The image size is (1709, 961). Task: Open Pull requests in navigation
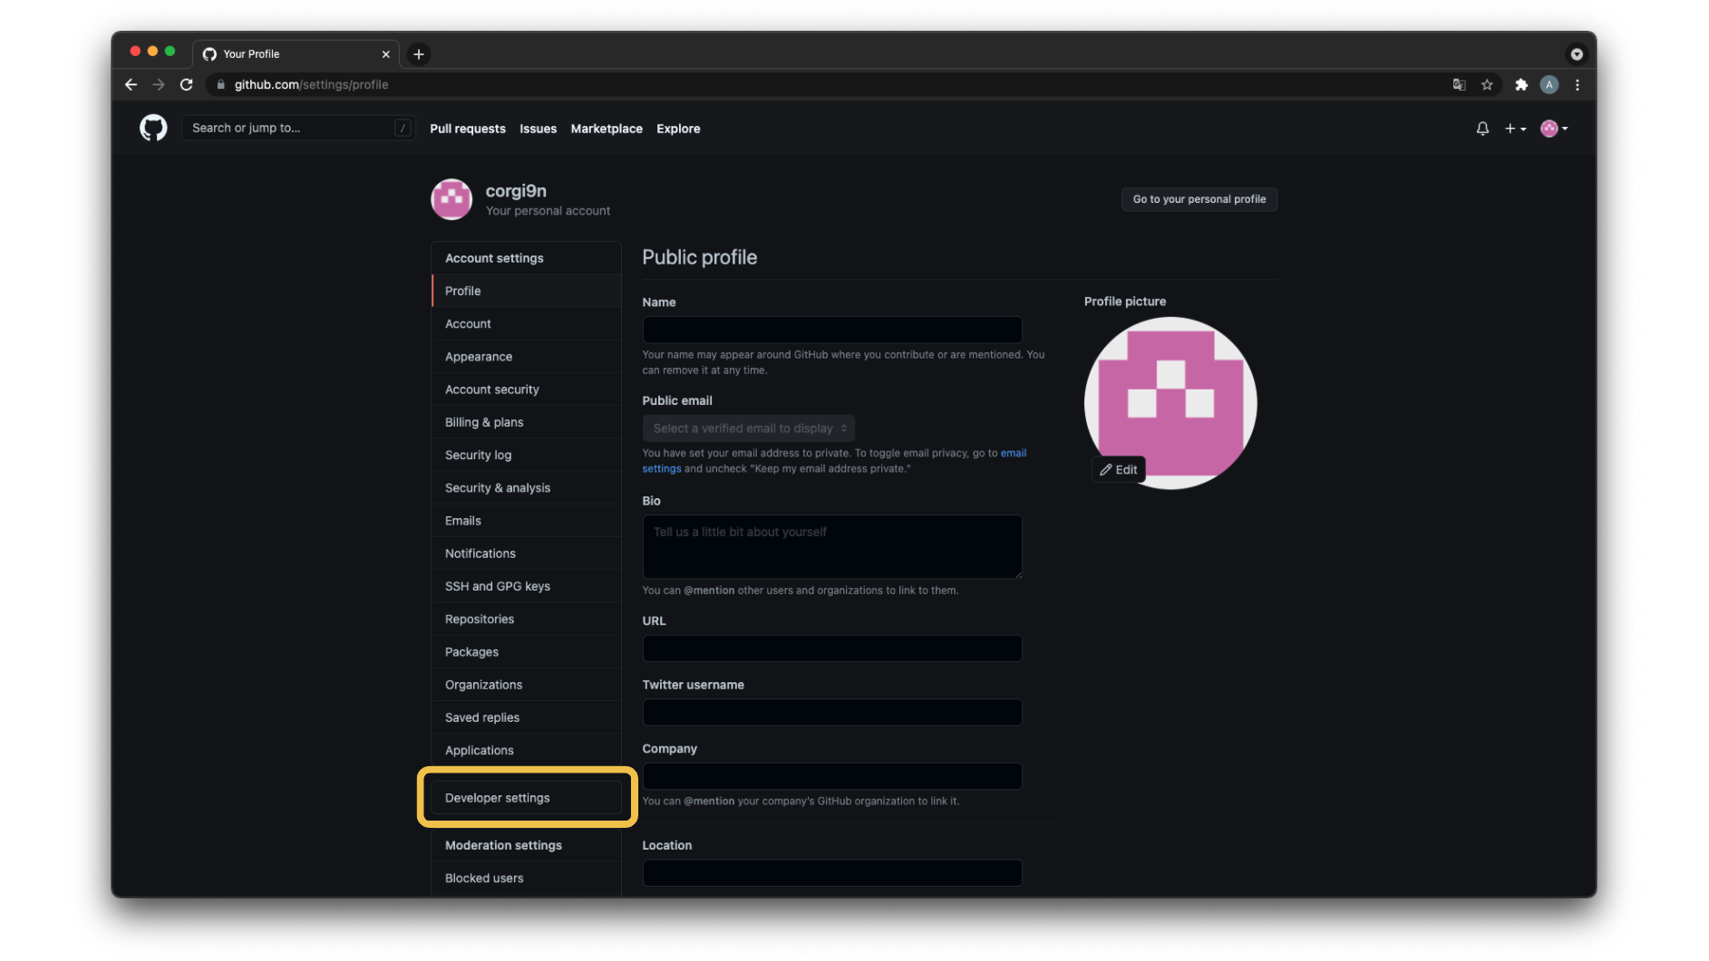pos(468,129)
